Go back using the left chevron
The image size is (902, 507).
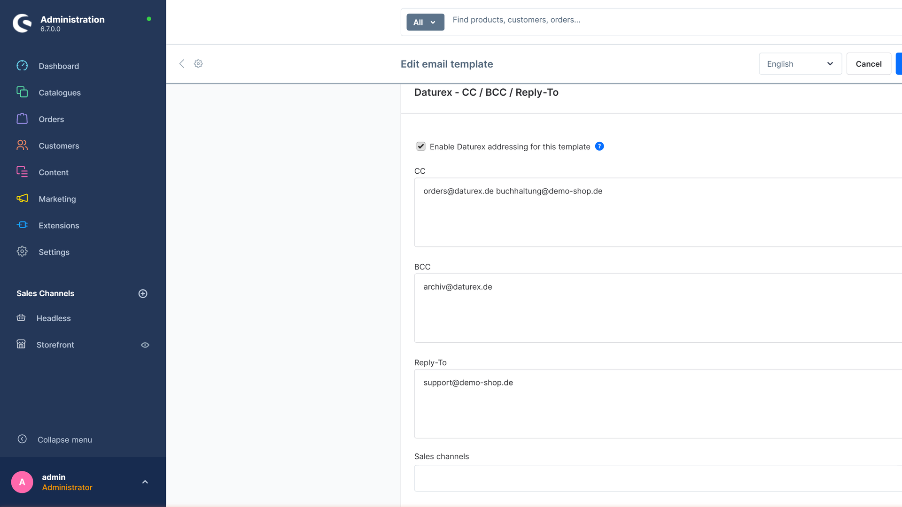click(x=182, y=64)
